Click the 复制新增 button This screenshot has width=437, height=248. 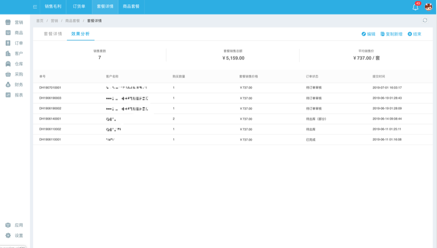pos(391,34)
